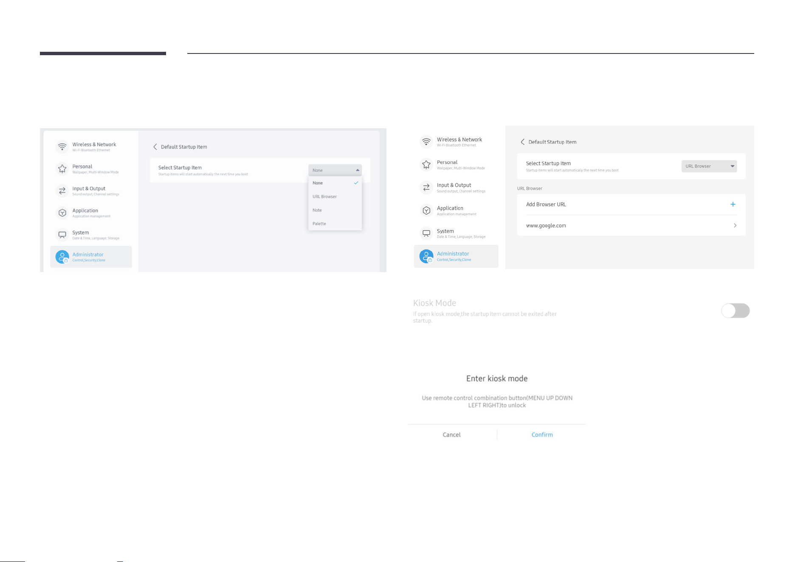The height and width of the screenshot is (562, 795).
Task: Open Application settings in right screenshot
Action: (x=456, y=210)
